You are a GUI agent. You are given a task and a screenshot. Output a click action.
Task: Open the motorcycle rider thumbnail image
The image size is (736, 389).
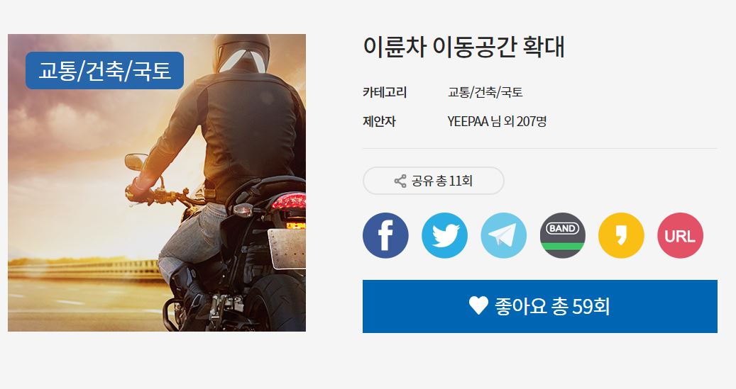coord(157,183)
